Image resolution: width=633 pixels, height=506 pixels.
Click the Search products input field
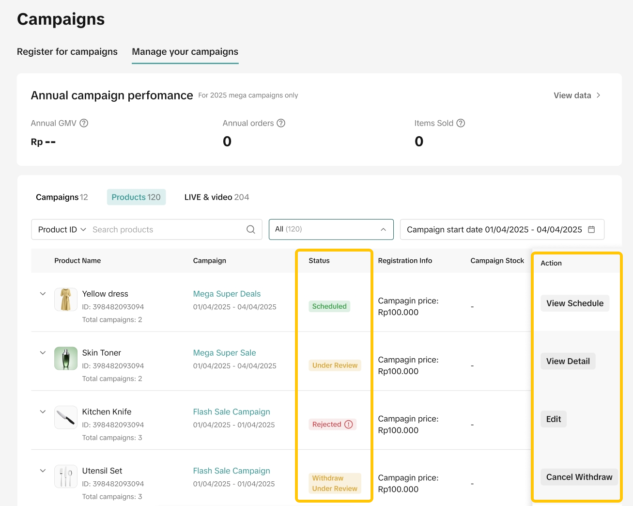[x=167, y=230]
